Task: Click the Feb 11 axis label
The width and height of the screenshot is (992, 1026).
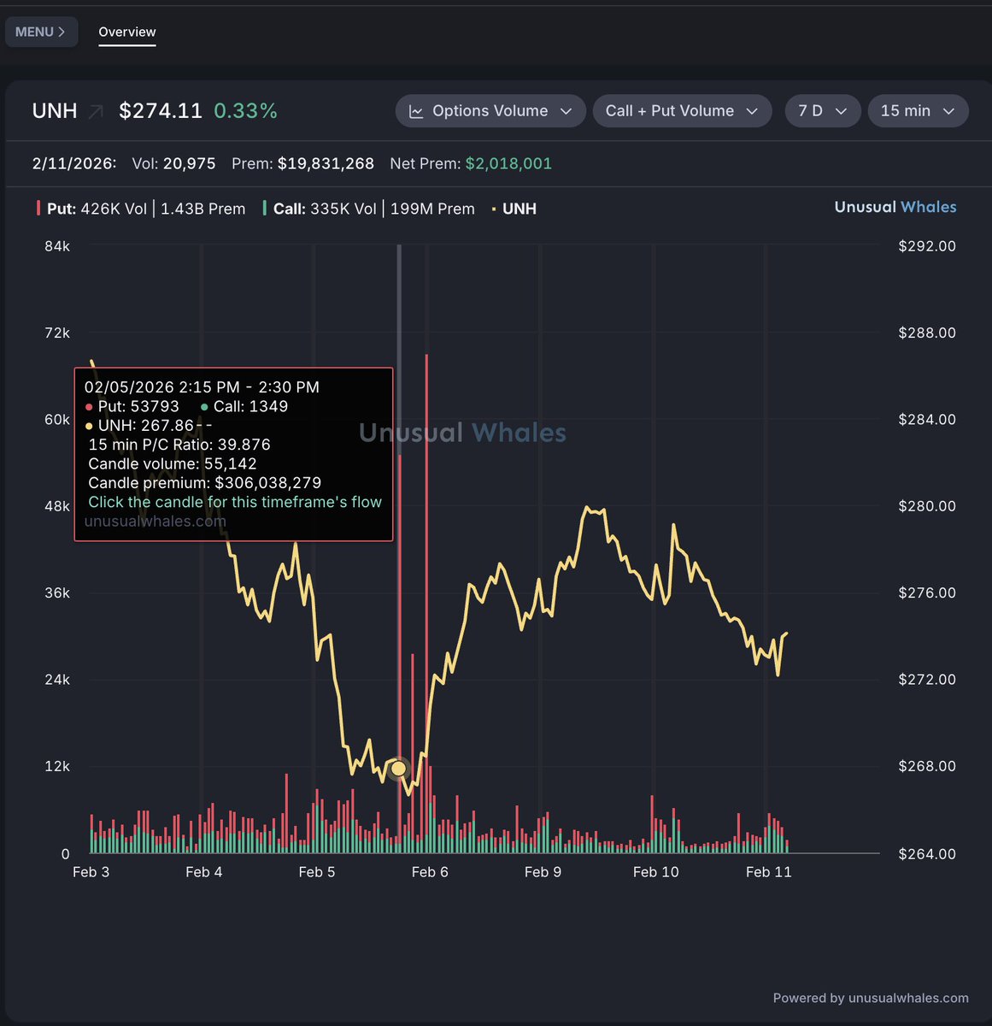Action: (x=768, y=872)
